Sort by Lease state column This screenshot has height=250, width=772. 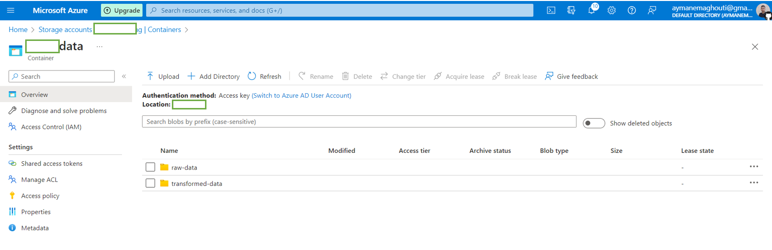pyautogui.click(x=697, y=151)
